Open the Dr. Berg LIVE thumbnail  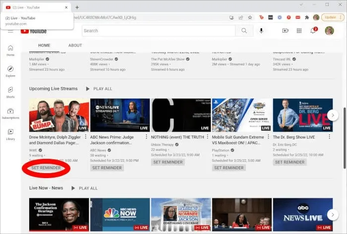pos(303,115)
